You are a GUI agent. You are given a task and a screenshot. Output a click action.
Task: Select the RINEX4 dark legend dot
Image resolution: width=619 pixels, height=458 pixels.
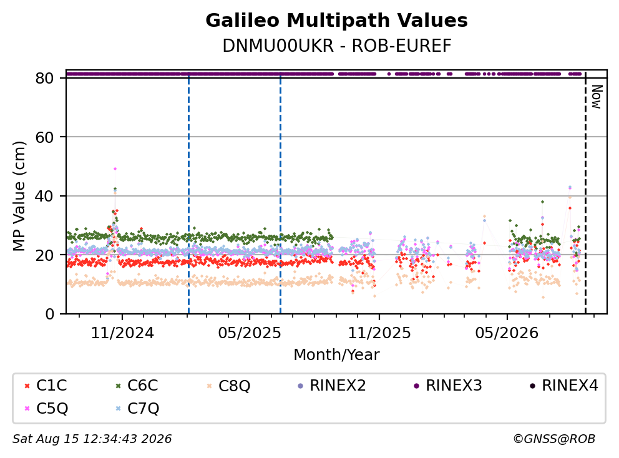(x=532, y=386)
